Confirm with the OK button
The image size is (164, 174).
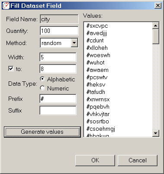(95, 160)
